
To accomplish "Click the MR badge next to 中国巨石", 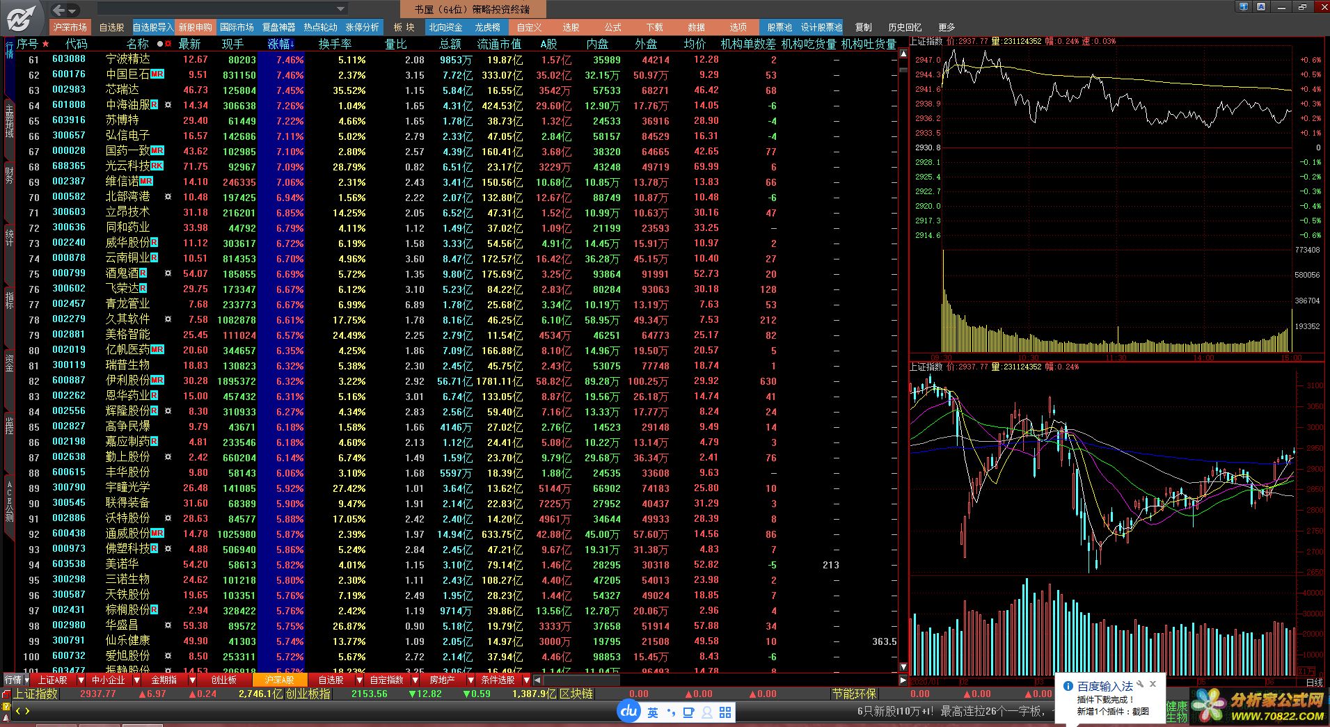I will (x=157, y=74).
